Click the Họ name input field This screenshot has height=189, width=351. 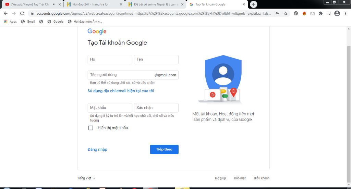coord(110,60)
